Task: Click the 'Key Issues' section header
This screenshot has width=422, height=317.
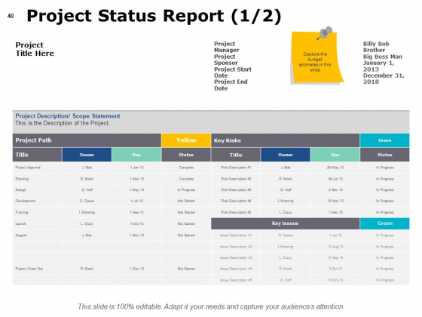Action: point(286,223)
